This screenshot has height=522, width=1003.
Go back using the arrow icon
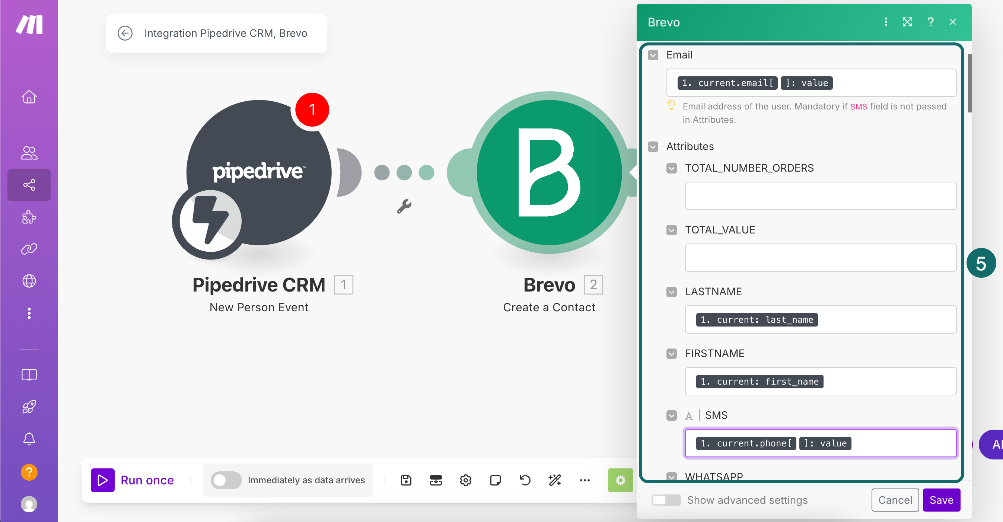point(125,33)
